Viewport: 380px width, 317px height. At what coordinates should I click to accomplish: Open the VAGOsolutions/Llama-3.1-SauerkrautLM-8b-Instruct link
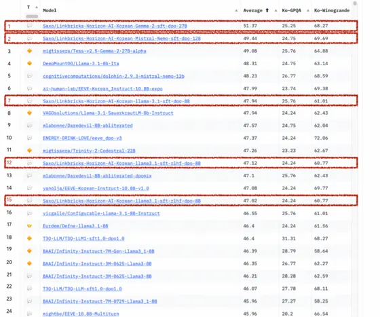(x=108, y=113)
